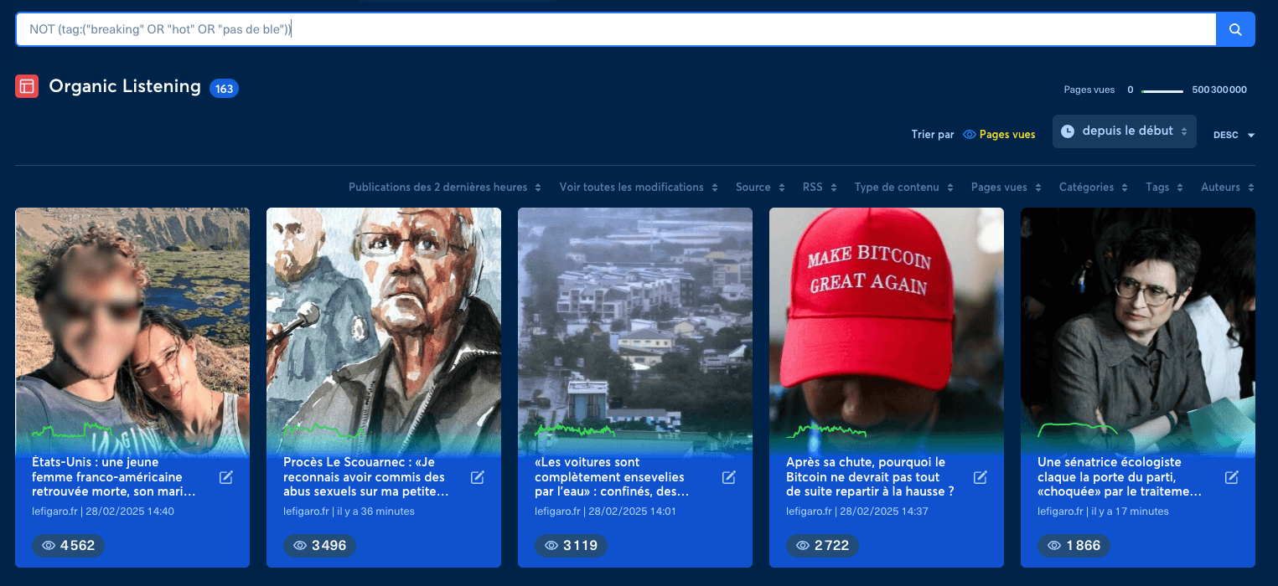Open the Auteurs filter

coord(1228,188)
